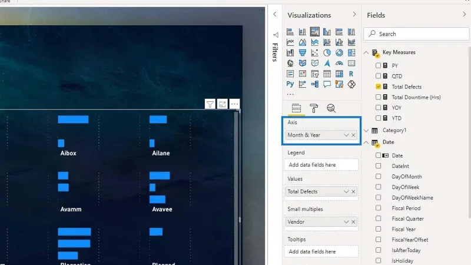The image size is (471, 265).
Task: Collapse the Key Measures table
Action: point(366,52)
